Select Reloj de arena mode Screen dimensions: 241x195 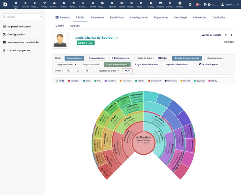pos(120,58)
